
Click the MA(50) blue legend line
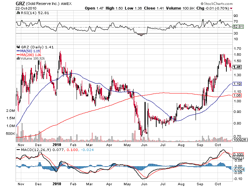(x=18, y=51)
